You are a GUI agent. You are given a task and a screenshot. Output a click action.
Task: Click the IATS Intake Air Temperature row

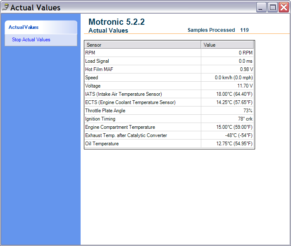pos(143,94)
